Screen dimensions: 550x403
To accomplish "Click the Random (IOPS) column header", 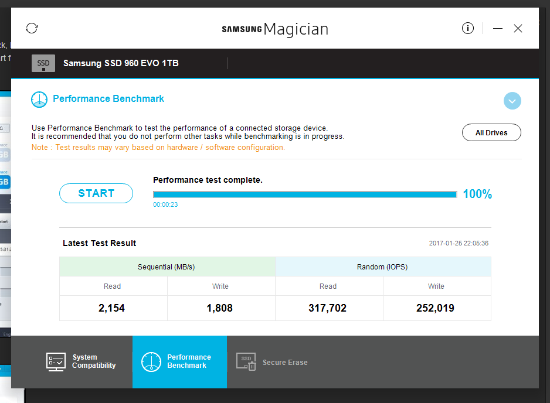I will point(382,267).
